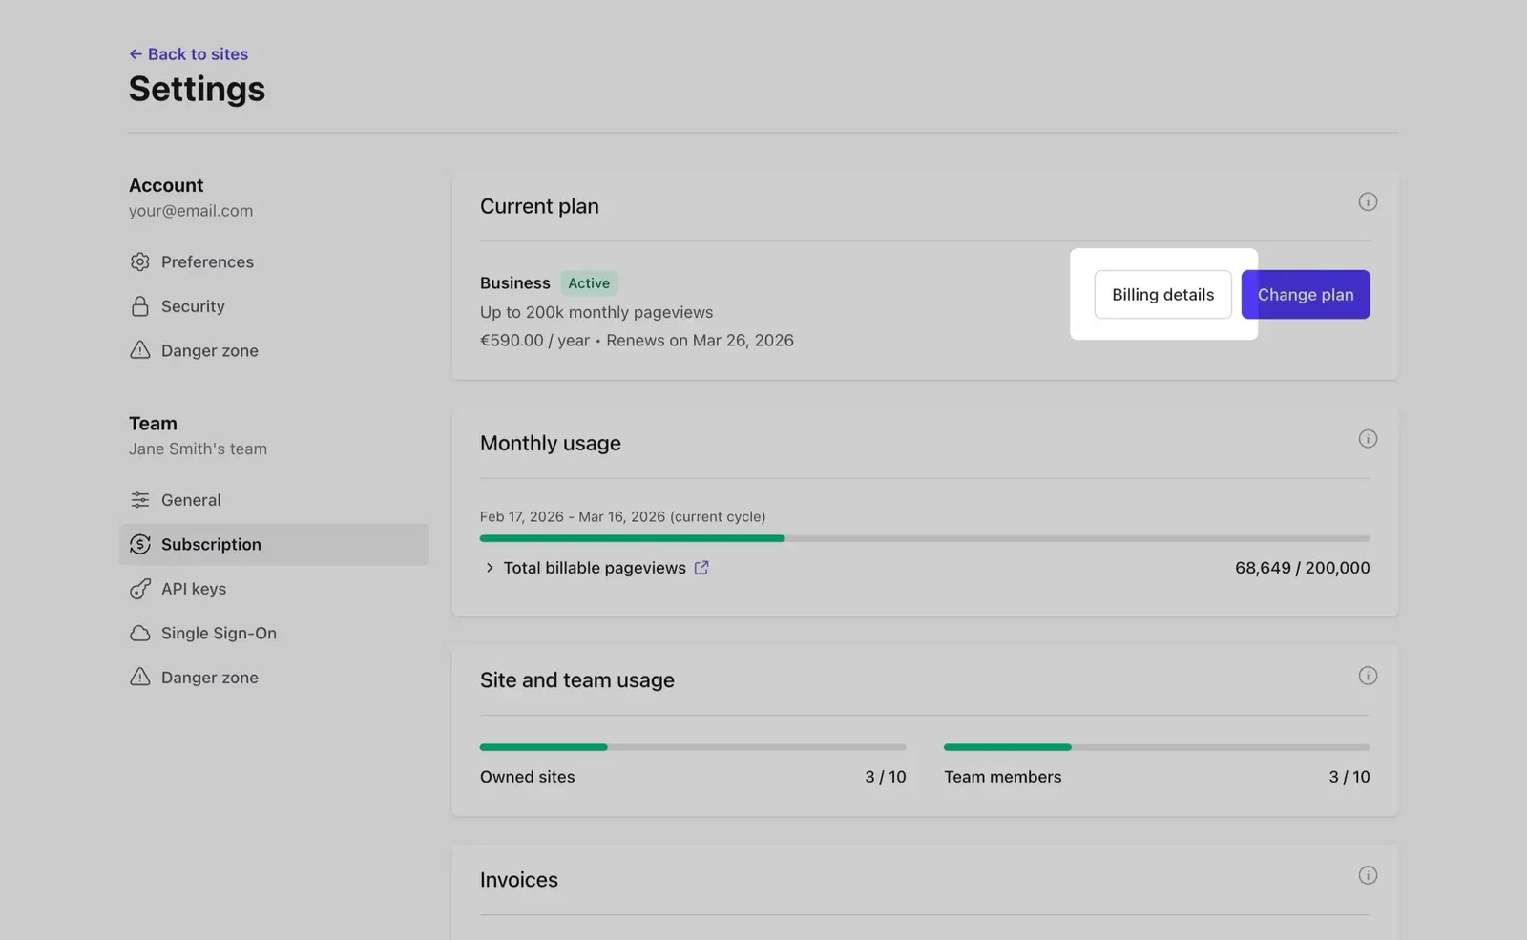Click the Monthly usage info icon

(1368, 438)
